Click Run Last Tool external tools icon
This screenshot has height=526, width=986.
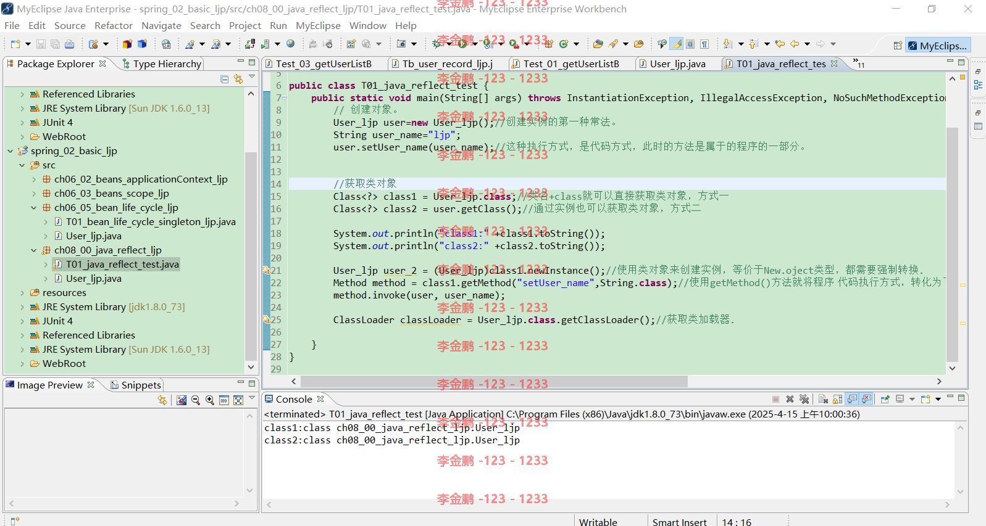pyautogui.click(x=514, y=44)
